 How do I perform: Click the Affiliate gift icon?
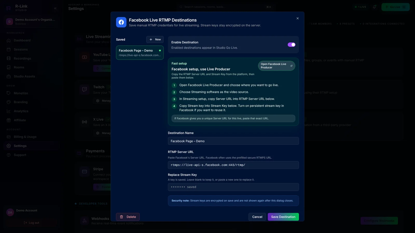(9, 120)
